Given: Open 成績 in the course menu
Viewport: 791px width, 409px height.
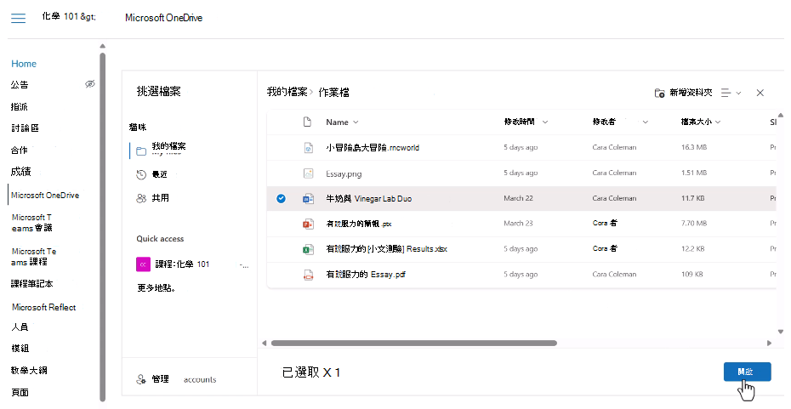Looking at the screenshot, I should [x=20, y=172].
